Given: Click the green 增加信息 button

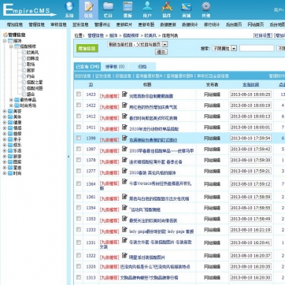Looking at the screenshot, I should pos(87,48).
